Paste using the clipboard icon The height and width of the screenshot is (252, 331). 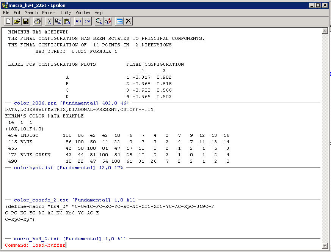coord(67,21)
